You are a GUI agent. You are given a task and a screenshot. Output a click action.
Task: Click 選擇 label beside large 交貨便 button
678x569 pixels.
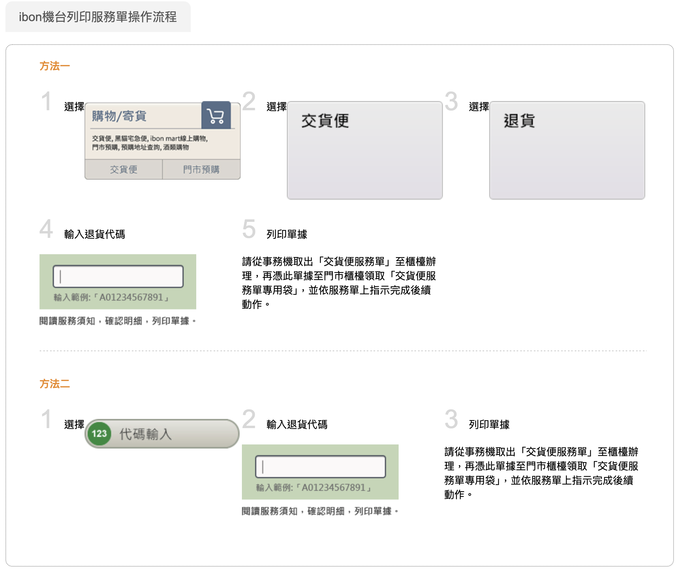coord(277,107)
